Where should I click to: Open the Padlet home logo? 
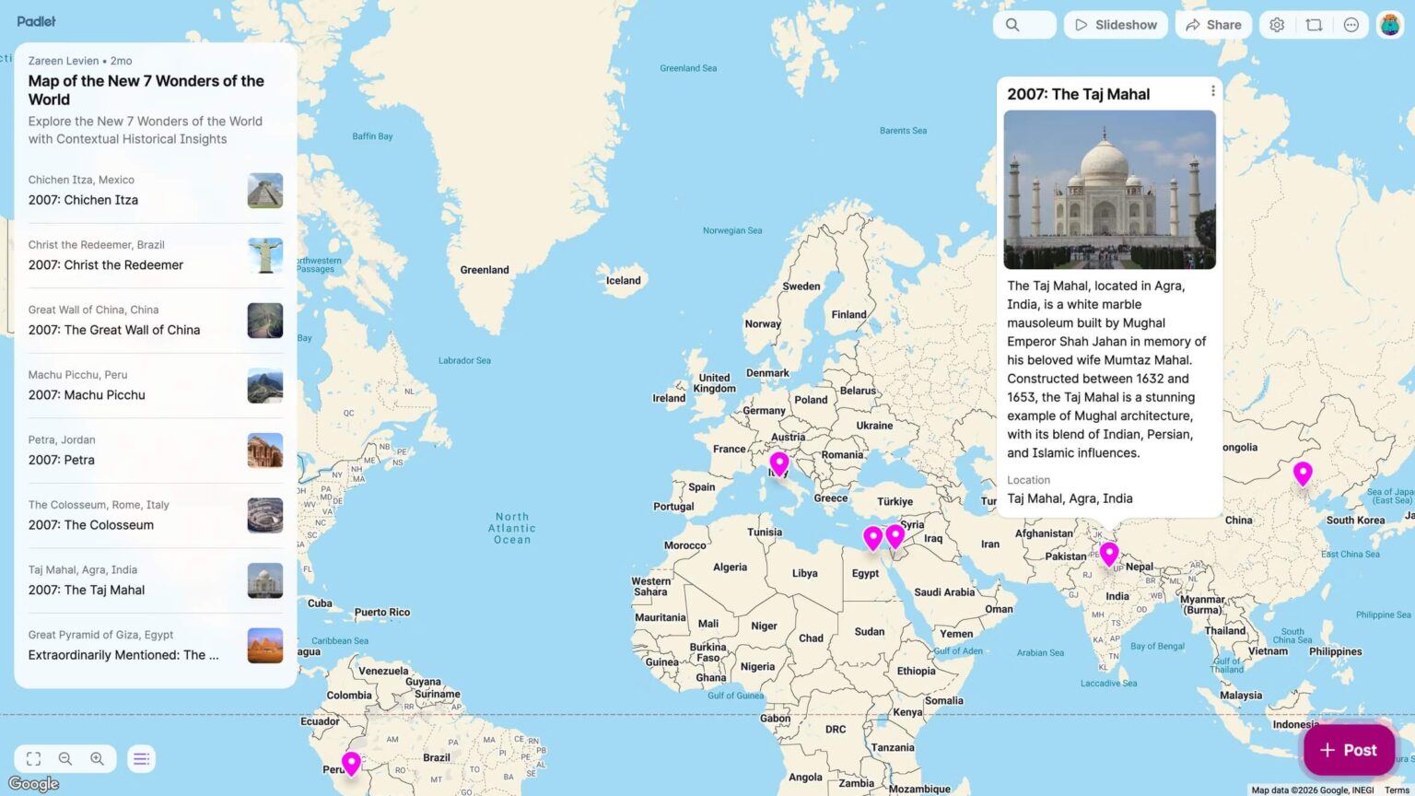click(36, 21)
